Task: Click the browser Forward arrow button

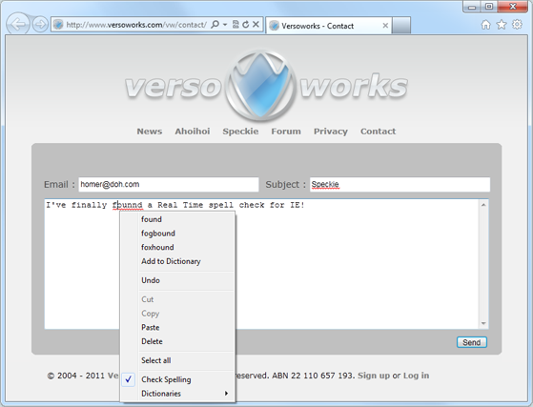Action: (x=40, y=25)
